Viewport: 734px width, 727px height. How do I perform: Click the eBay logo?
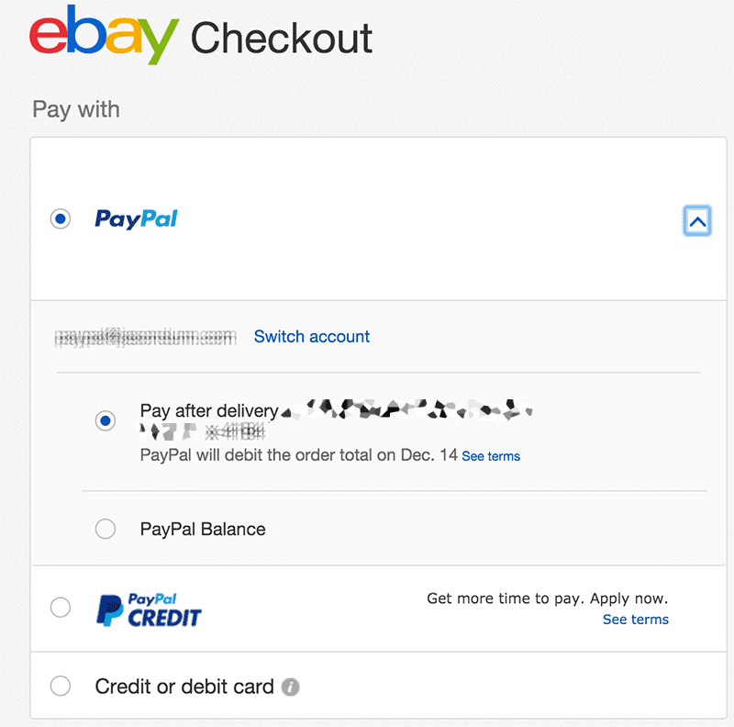click(x=104, y=35)
